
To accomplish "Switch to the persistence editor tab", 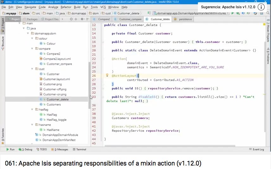I will coord(183,19).
